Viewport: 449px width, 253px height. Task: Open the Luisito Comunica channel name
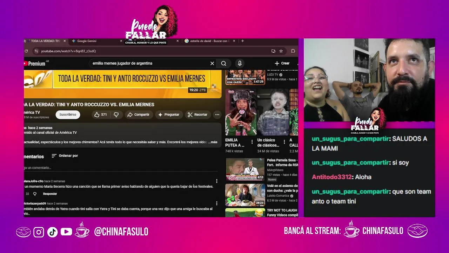coord(278,196)
